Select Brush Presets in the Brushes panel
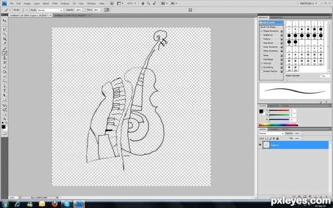 tap(271, 23)
